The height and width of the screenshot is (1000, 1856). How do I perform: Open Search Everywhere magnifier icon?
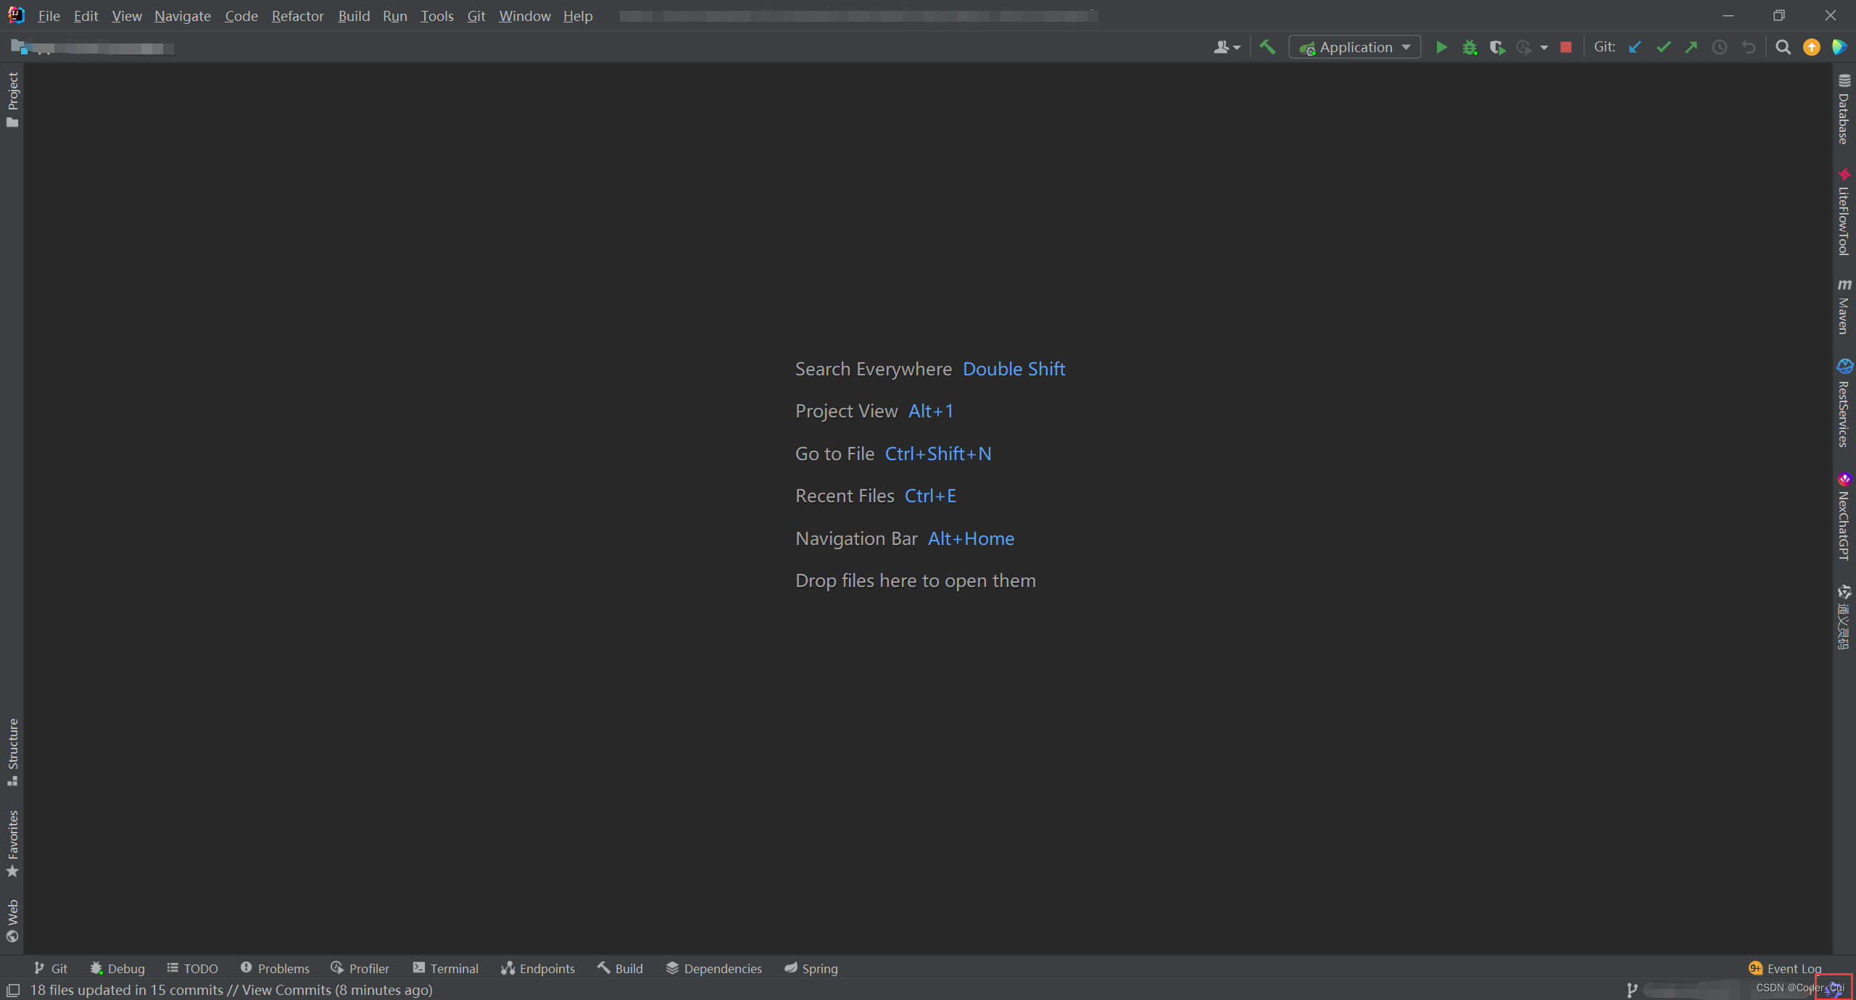click(x=1783, y=48)
